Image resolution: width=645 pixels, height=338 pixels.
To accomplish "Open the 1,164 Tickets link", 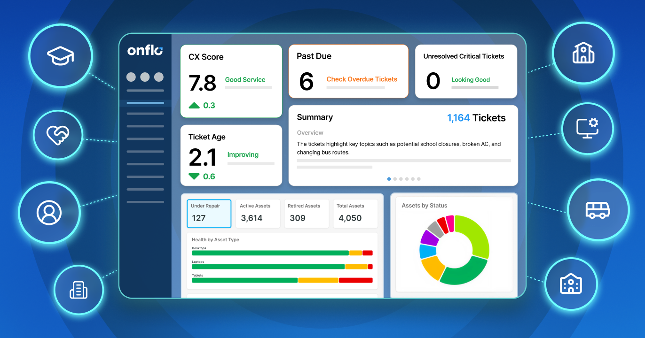I will (476, 118).
